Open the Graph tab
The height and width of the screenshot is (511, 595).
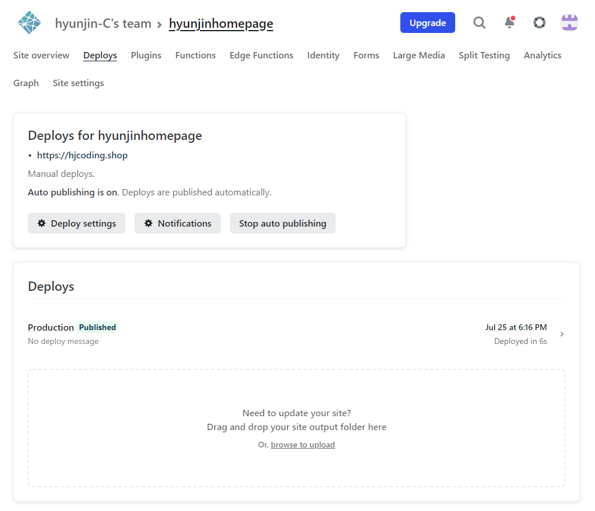26,83
